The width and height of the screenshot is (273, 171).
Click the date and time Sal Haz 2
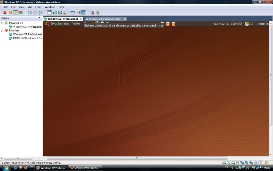(228, 24)
